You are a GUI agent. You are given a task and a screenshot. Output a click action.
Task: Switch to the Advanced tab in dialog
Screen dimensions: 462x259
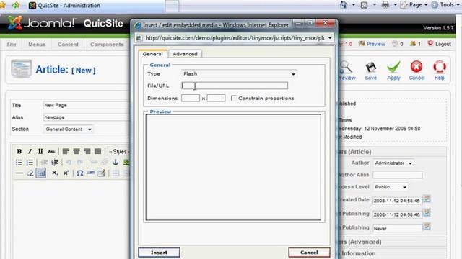[x=185, y=54]
